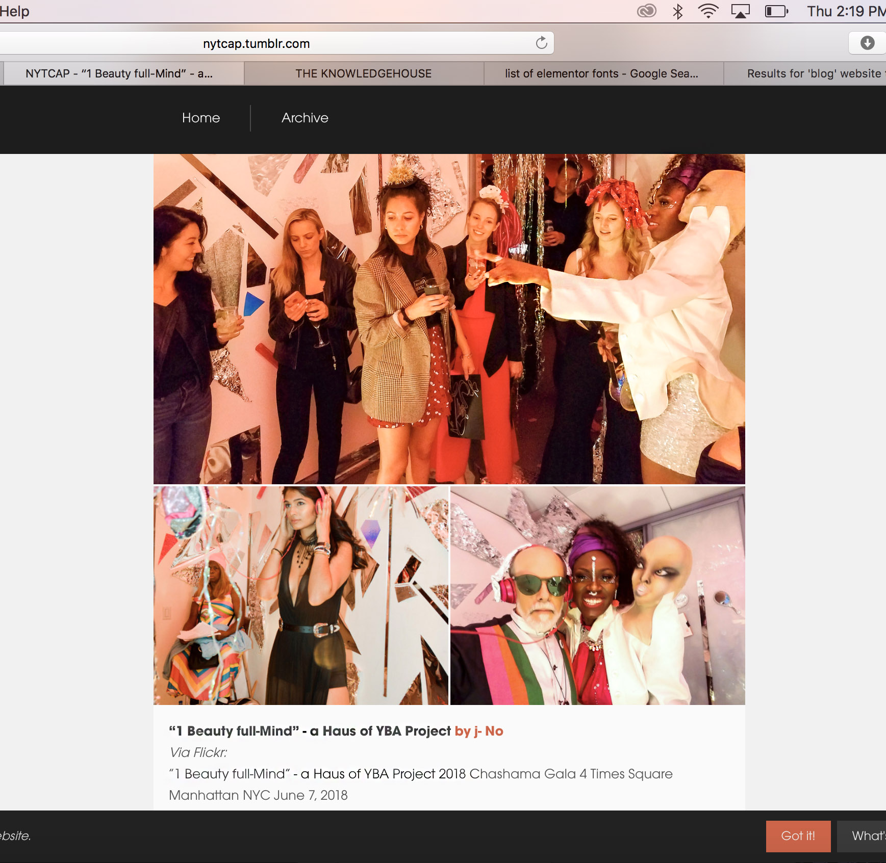886x863 pixels.
Task: Open the Help menu
Action: (x=14, y=11)
